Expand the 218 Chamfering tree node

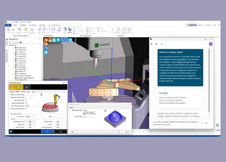coord(13,67)
